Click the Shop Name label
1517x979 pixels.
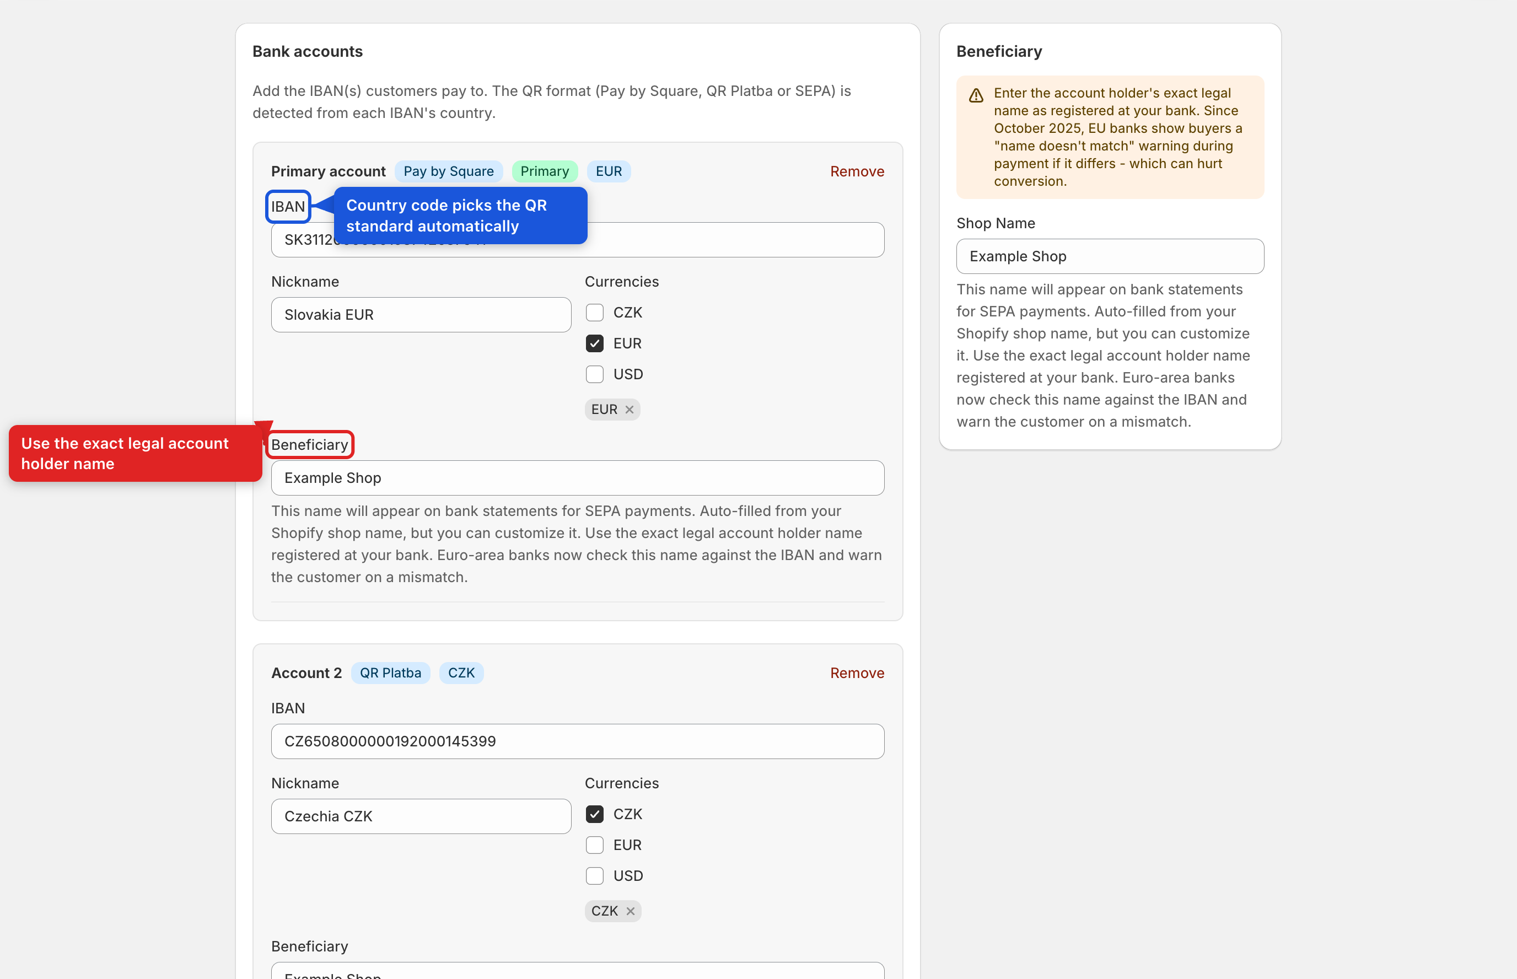(995, 223)
